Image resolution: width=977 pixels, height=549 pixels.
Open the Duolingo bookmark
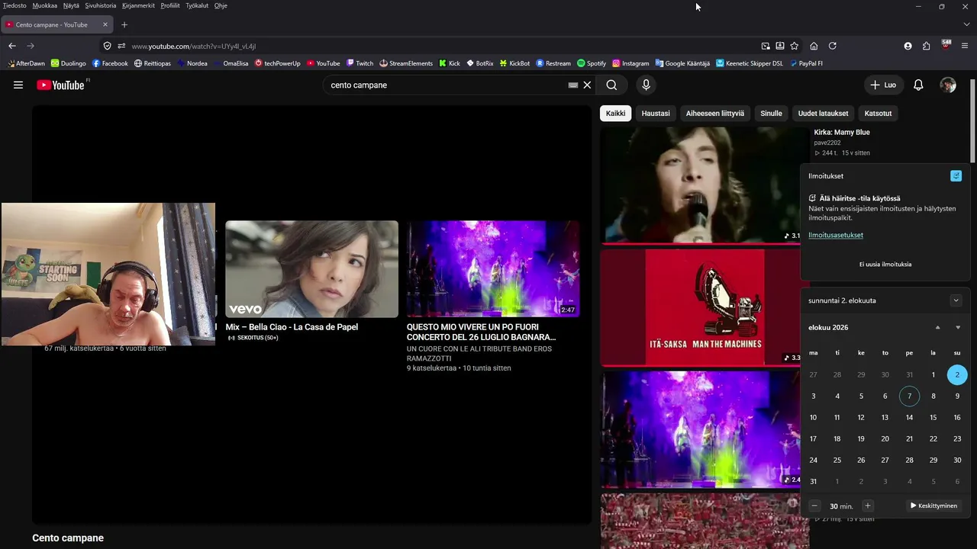pos(69,63)
